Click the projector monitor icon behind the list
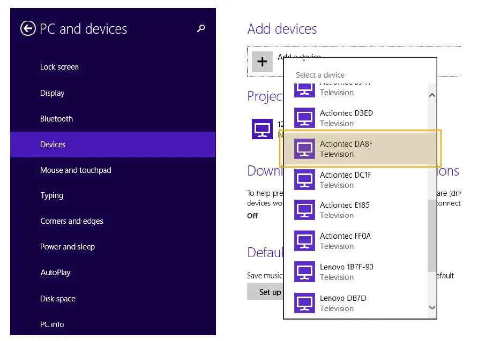This screenshot has height=341, width=478. click(x=262, y=129)
